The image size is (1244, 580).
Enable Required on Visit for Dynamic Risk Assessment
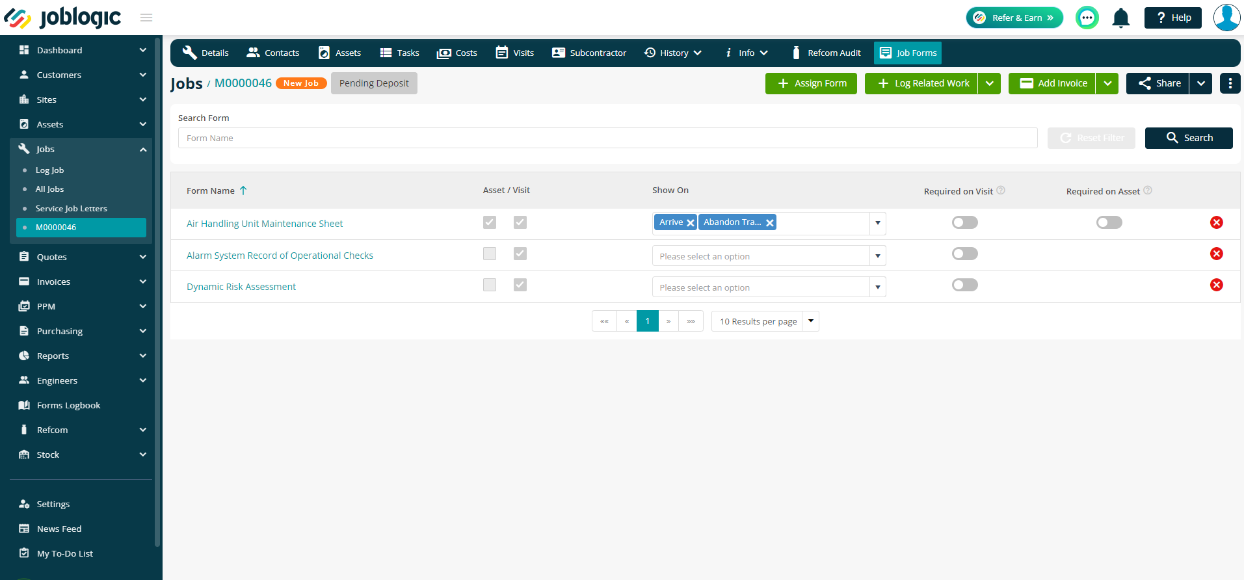965,285
